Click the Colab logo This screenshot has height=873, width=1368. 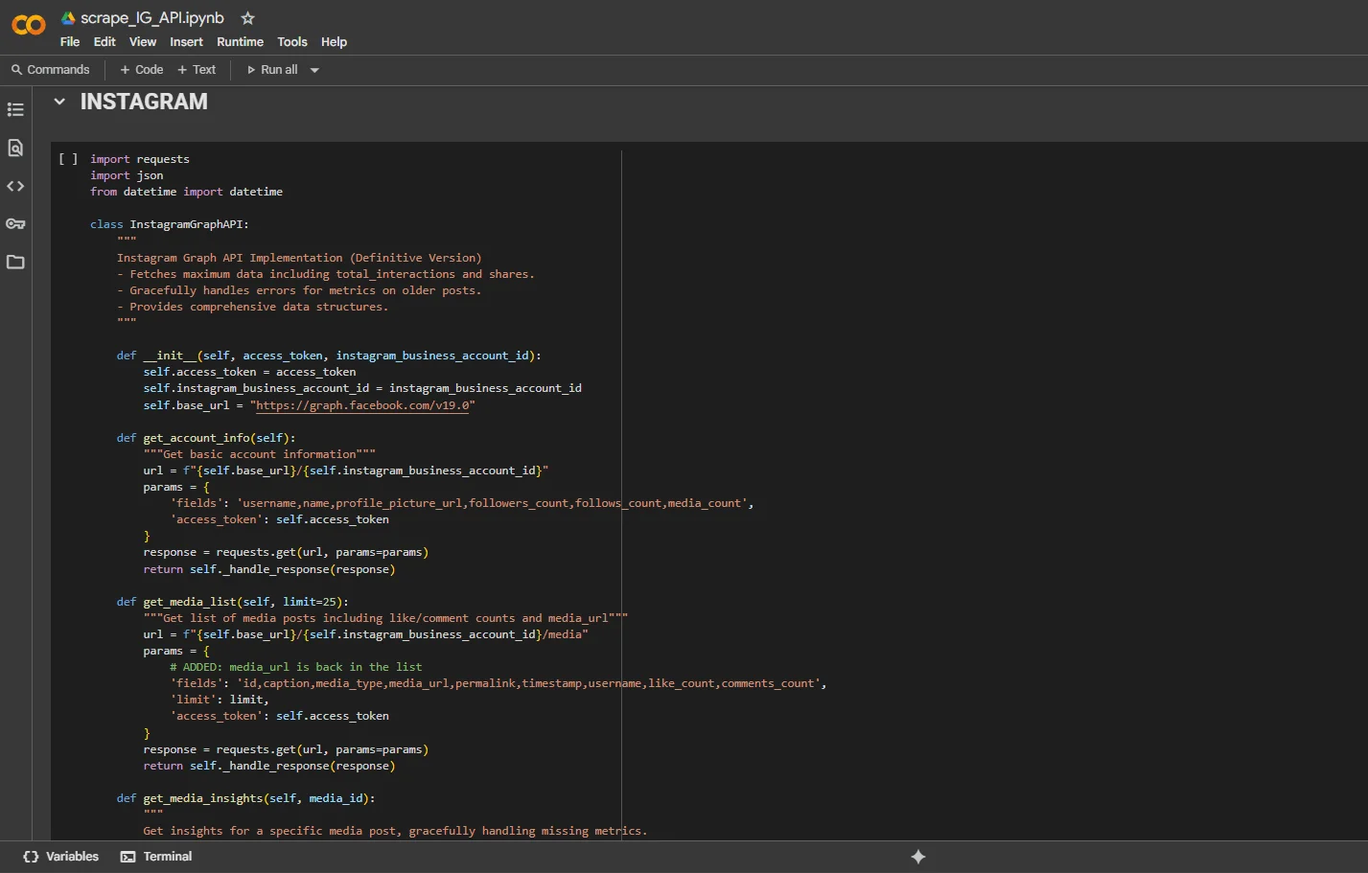click(28, 26)
